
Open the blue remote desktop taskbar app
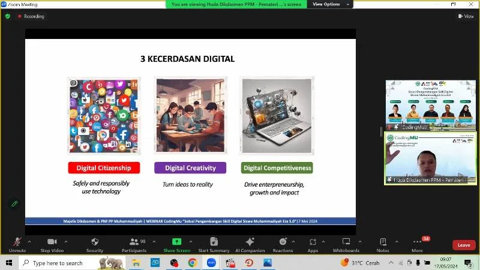(x=155, y=263)
